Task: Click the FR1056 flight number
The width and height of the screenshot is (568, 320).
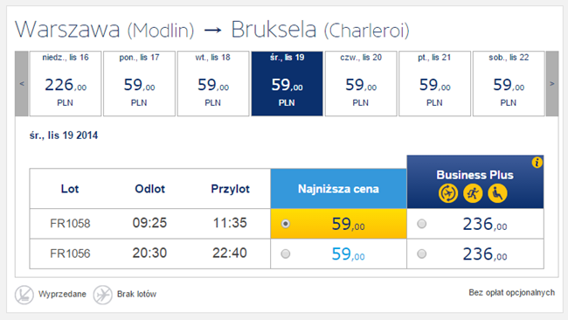Action: click(x=70, y=254)
